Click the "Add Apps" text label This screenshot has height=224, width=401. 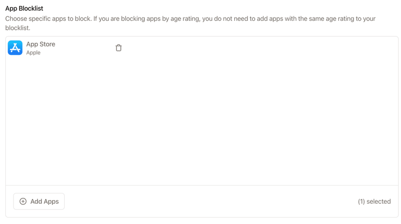click(x=44, y=201)
